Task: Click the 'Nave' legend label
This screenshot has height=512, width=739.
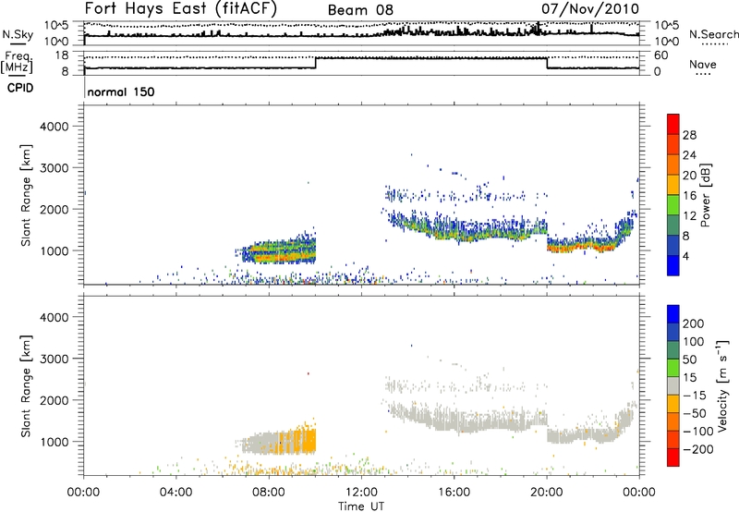Action: pos(703,64)
